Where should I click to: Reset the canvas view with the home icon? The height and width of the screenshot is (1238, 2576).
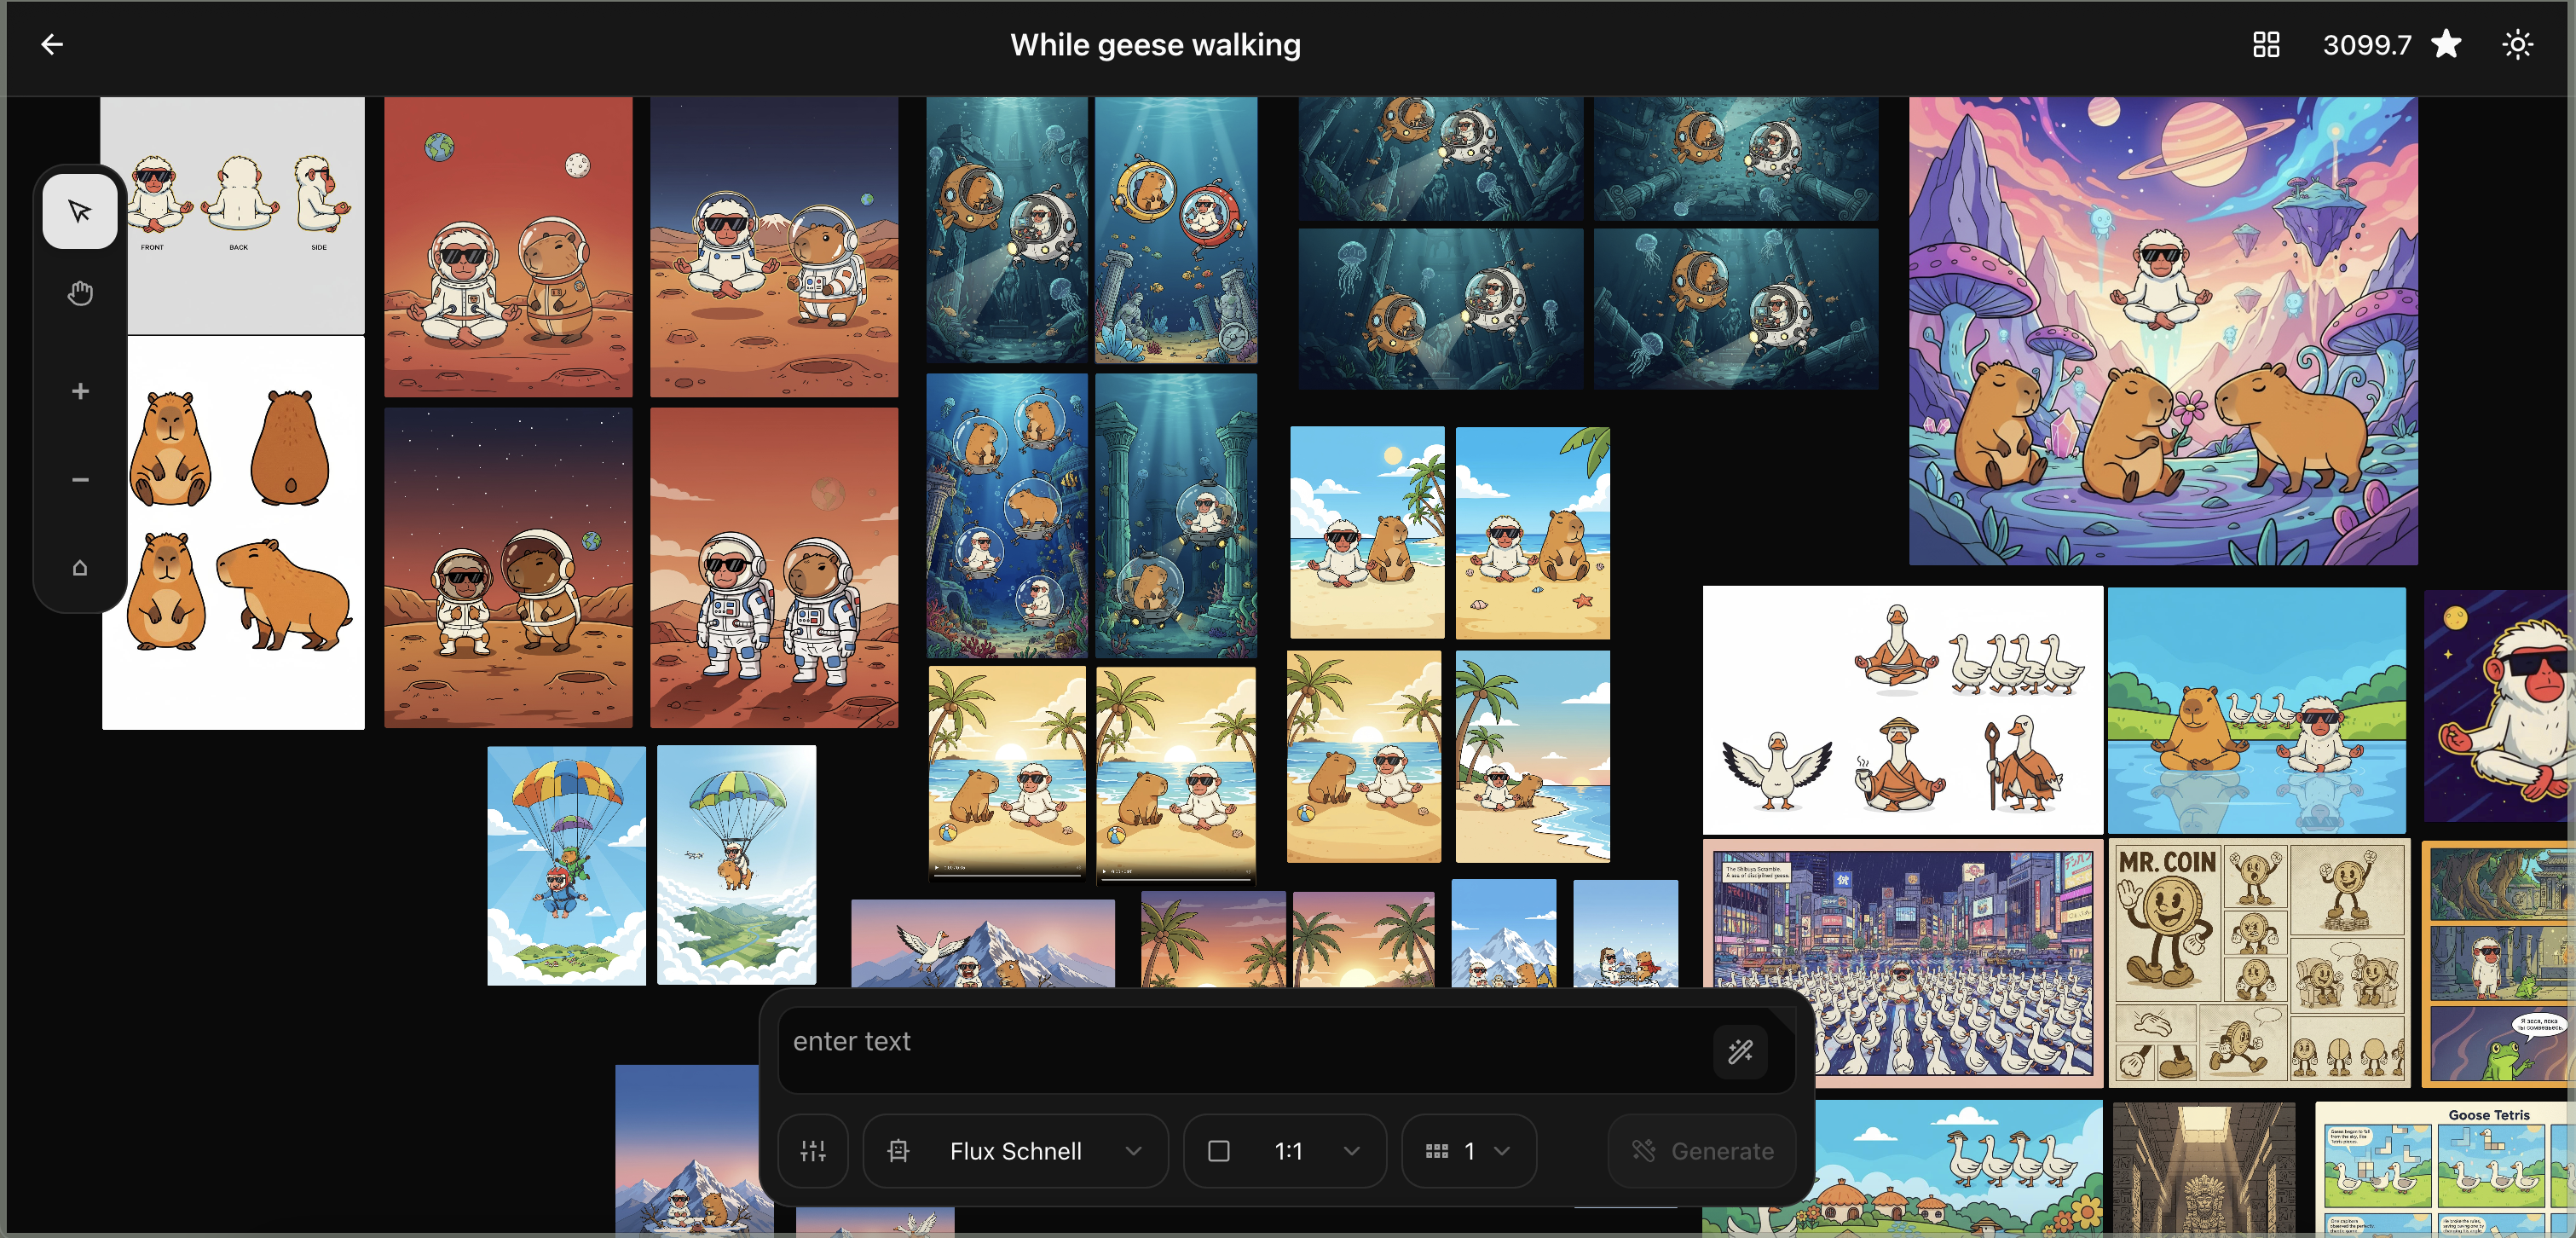tap(80, 568)
